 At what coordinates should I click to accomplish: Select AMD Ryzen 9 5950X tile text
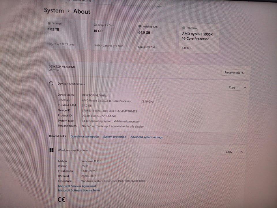point(197,36)
